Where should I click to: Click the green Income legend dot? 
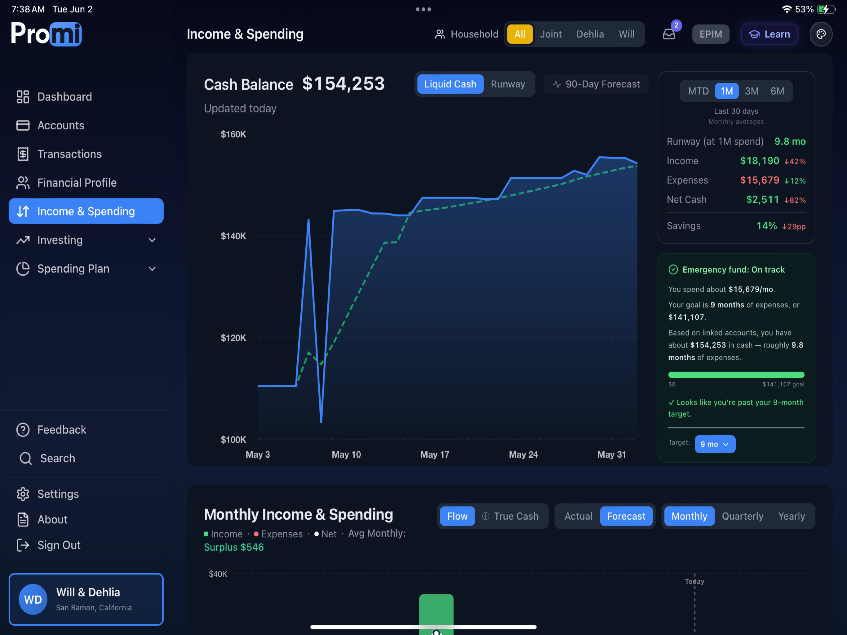tap(206, 534)
